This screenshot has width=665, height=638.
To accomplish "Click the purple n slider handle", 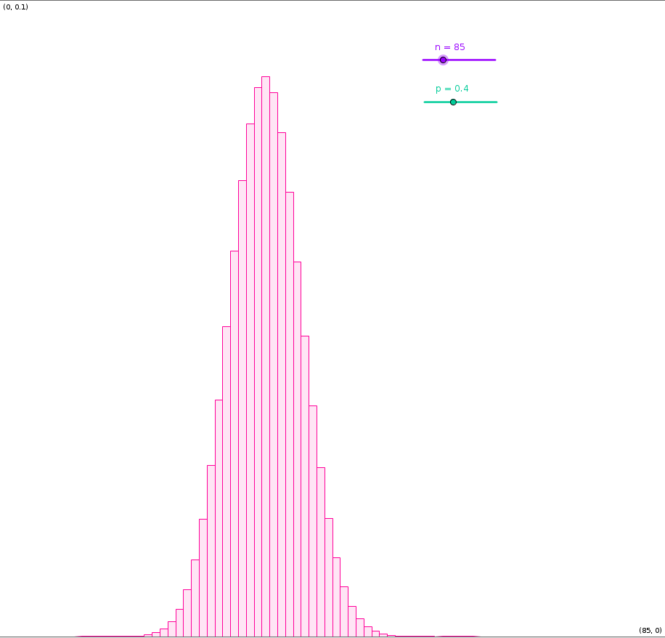I will (x=443, y=60).
